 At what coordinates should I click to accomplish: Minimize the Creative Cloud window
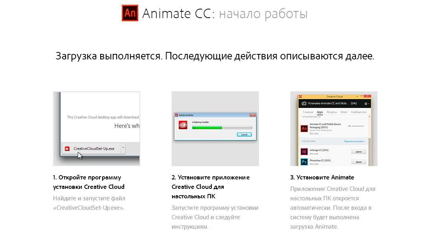click(357, 96)
